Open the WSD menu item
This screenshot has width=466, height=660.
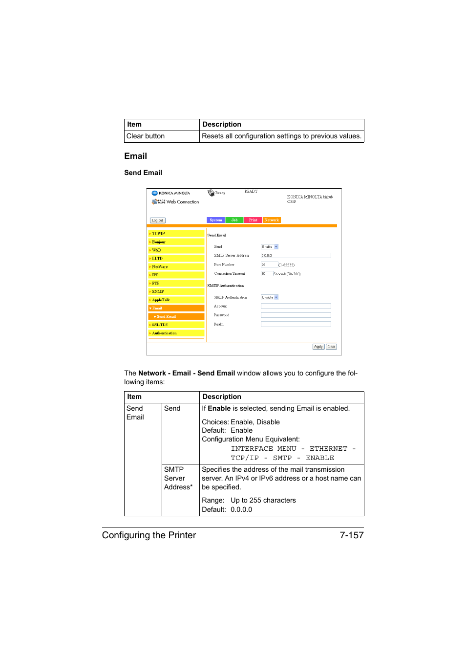[x=176, y=250]
